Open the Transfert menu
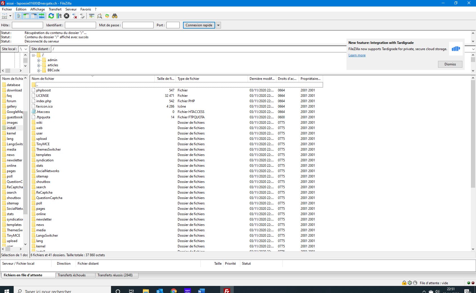This screenshot has height=293, width=476. [x=55, y=9]
